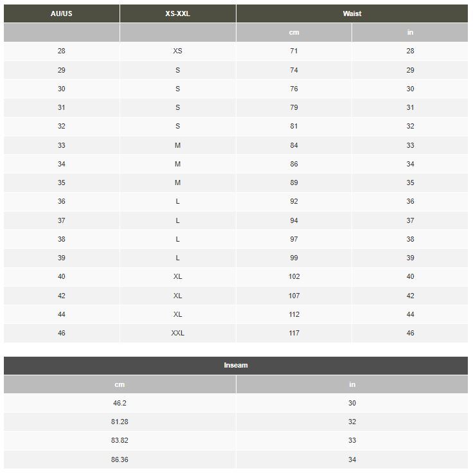Click the XS size cell
This screenshot has width=473, height=473.
[x=177, y=51]
